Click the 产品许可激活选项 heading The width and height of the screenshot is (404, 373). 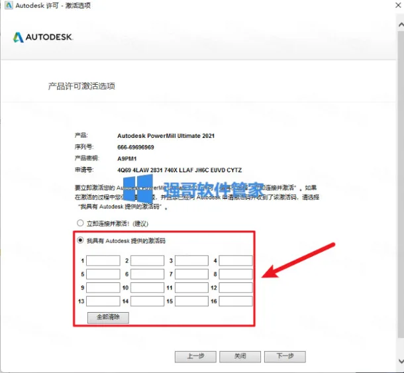pyautogui.click(x=81, y=86)
